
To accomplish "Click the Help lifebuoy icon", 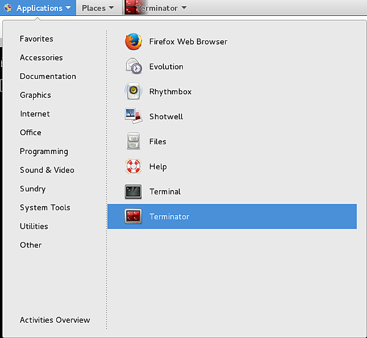I will coord(133,166).
